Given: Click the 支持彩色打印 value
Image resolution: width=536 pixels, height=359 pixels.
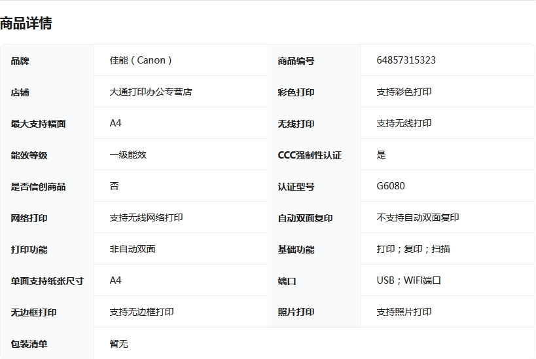Looking at the screenshot, I should [404, 92].
